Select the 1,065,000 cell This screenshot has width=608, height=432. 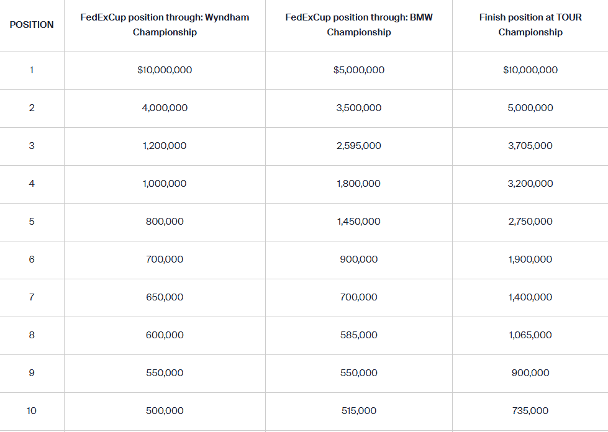pyautogui.click(x=530, y=335)
